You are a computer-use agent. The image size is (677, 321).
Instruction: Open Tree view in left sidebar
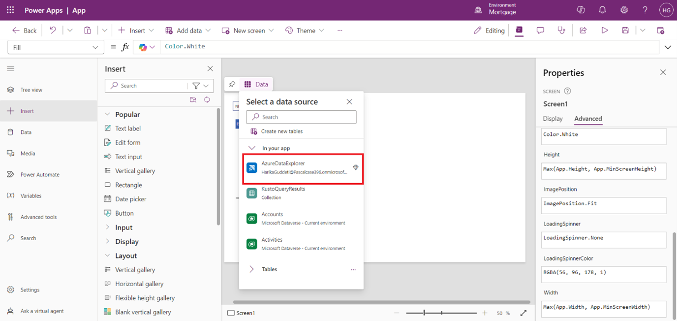coord(31,90)
